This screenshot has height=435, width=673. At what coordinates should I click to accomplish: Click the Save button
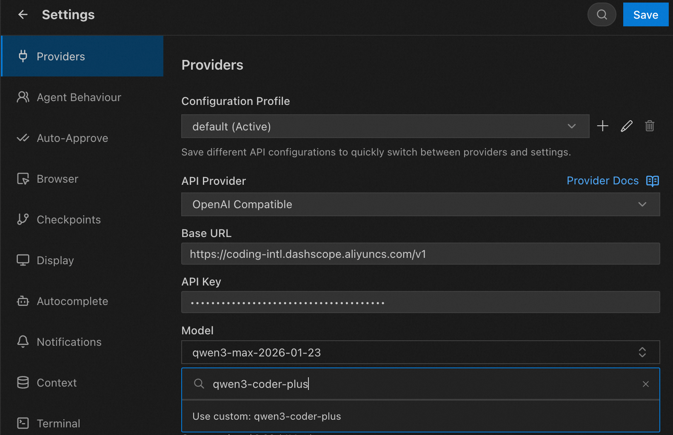point(645,14)
